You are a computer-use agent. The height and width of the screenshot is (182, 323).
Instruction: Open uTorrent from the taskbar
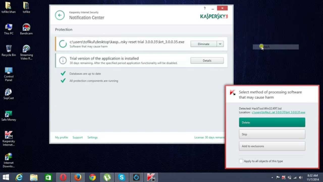[x=107, y=177]
